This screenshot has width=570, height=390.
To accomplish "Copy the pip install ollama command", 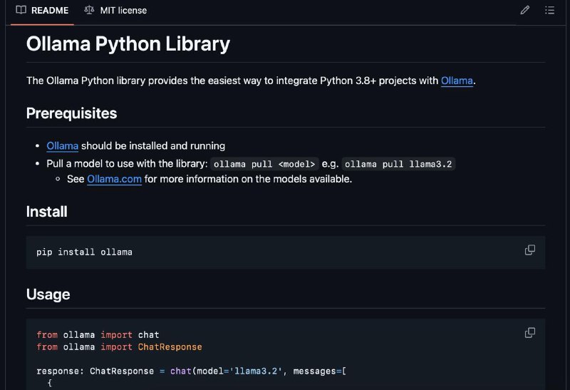I will 530,250.
